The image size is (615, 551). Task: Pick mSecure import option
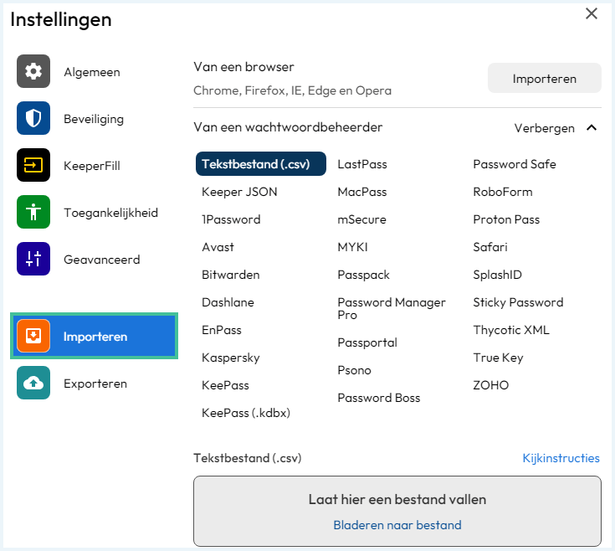coord(362,219)
